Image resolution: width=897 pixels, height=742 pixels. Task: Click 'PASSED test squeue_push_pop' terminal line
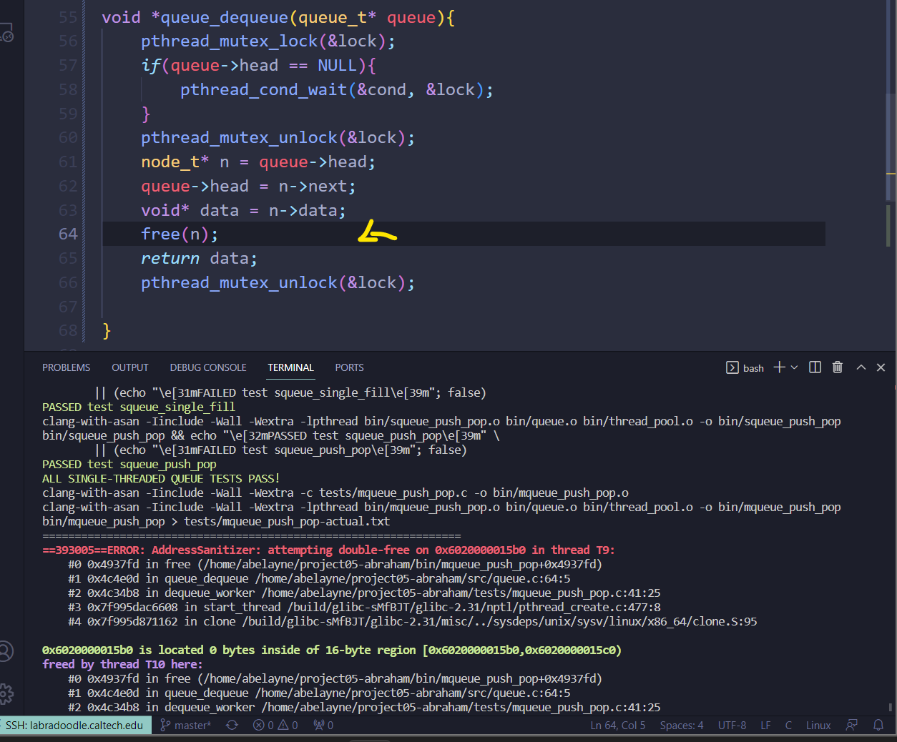(129, 464)
